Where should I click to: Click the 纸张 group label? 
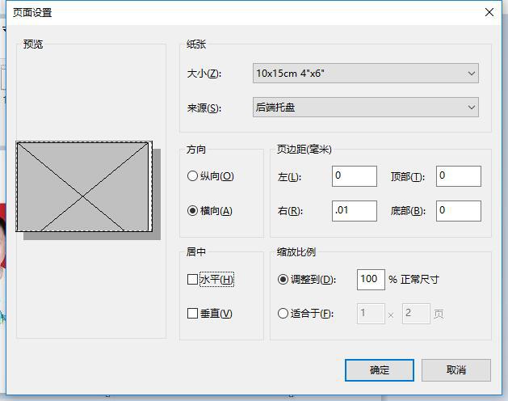(x=196, y=44)
